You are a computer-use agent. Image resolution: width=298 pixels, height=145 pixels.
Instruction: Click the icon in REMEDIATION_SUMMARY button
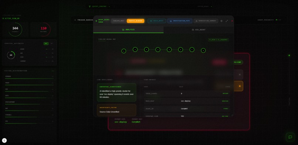[x=197, y=21]
